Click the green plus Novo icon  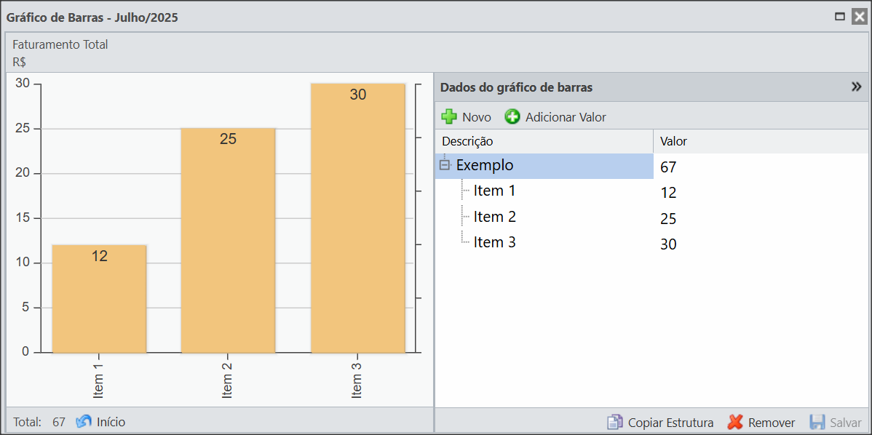[x=449, y=116]
